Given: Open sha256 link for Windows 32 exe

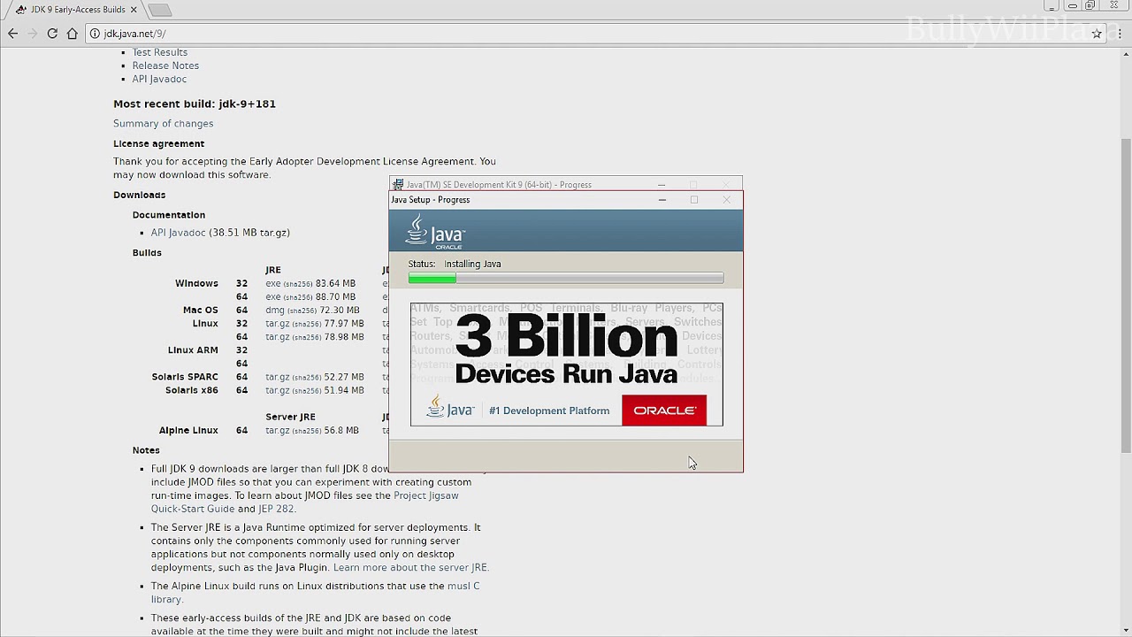Looking at the screenshot, I should (298, 285).
